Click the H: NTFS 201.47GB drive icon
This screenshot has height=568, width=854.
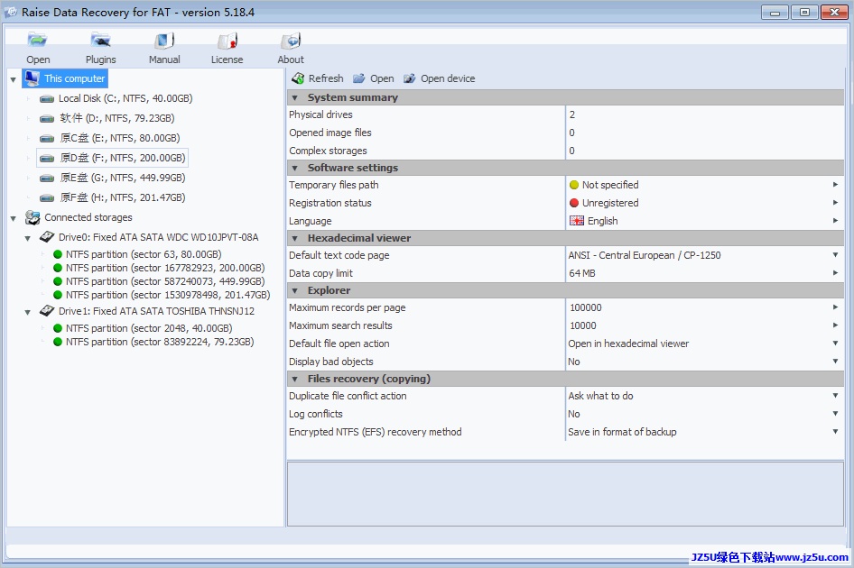pos(47,198)
